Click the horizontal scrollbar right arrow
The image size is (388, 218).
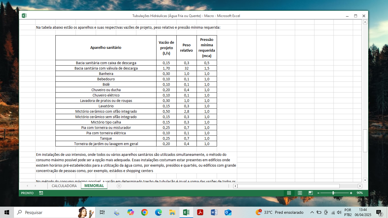(x=360, y=186)
